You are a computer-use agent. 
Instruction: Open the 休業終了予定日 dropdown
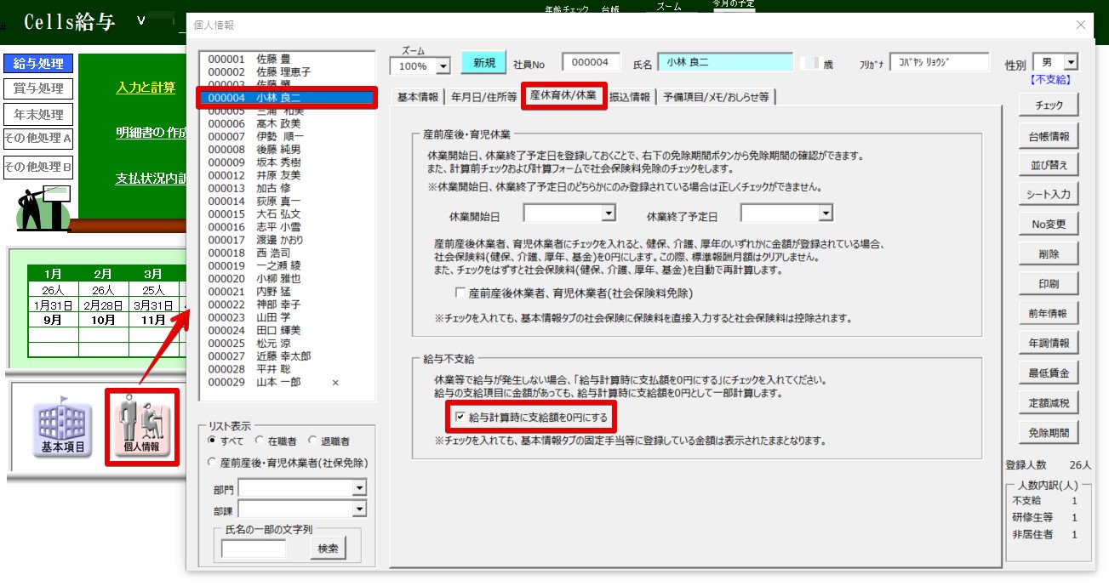826,213
